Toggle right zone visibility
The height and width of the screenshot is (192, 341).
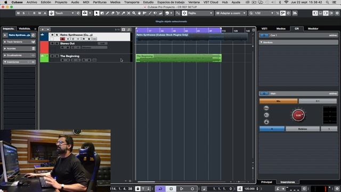coord(326,13)
